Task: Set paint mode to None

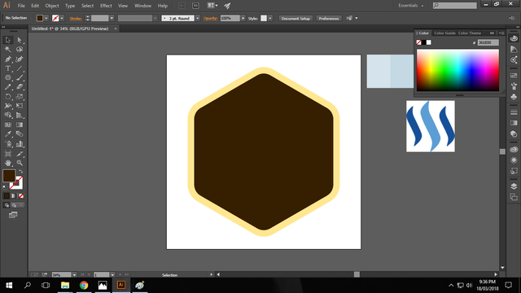Action: 21,196
